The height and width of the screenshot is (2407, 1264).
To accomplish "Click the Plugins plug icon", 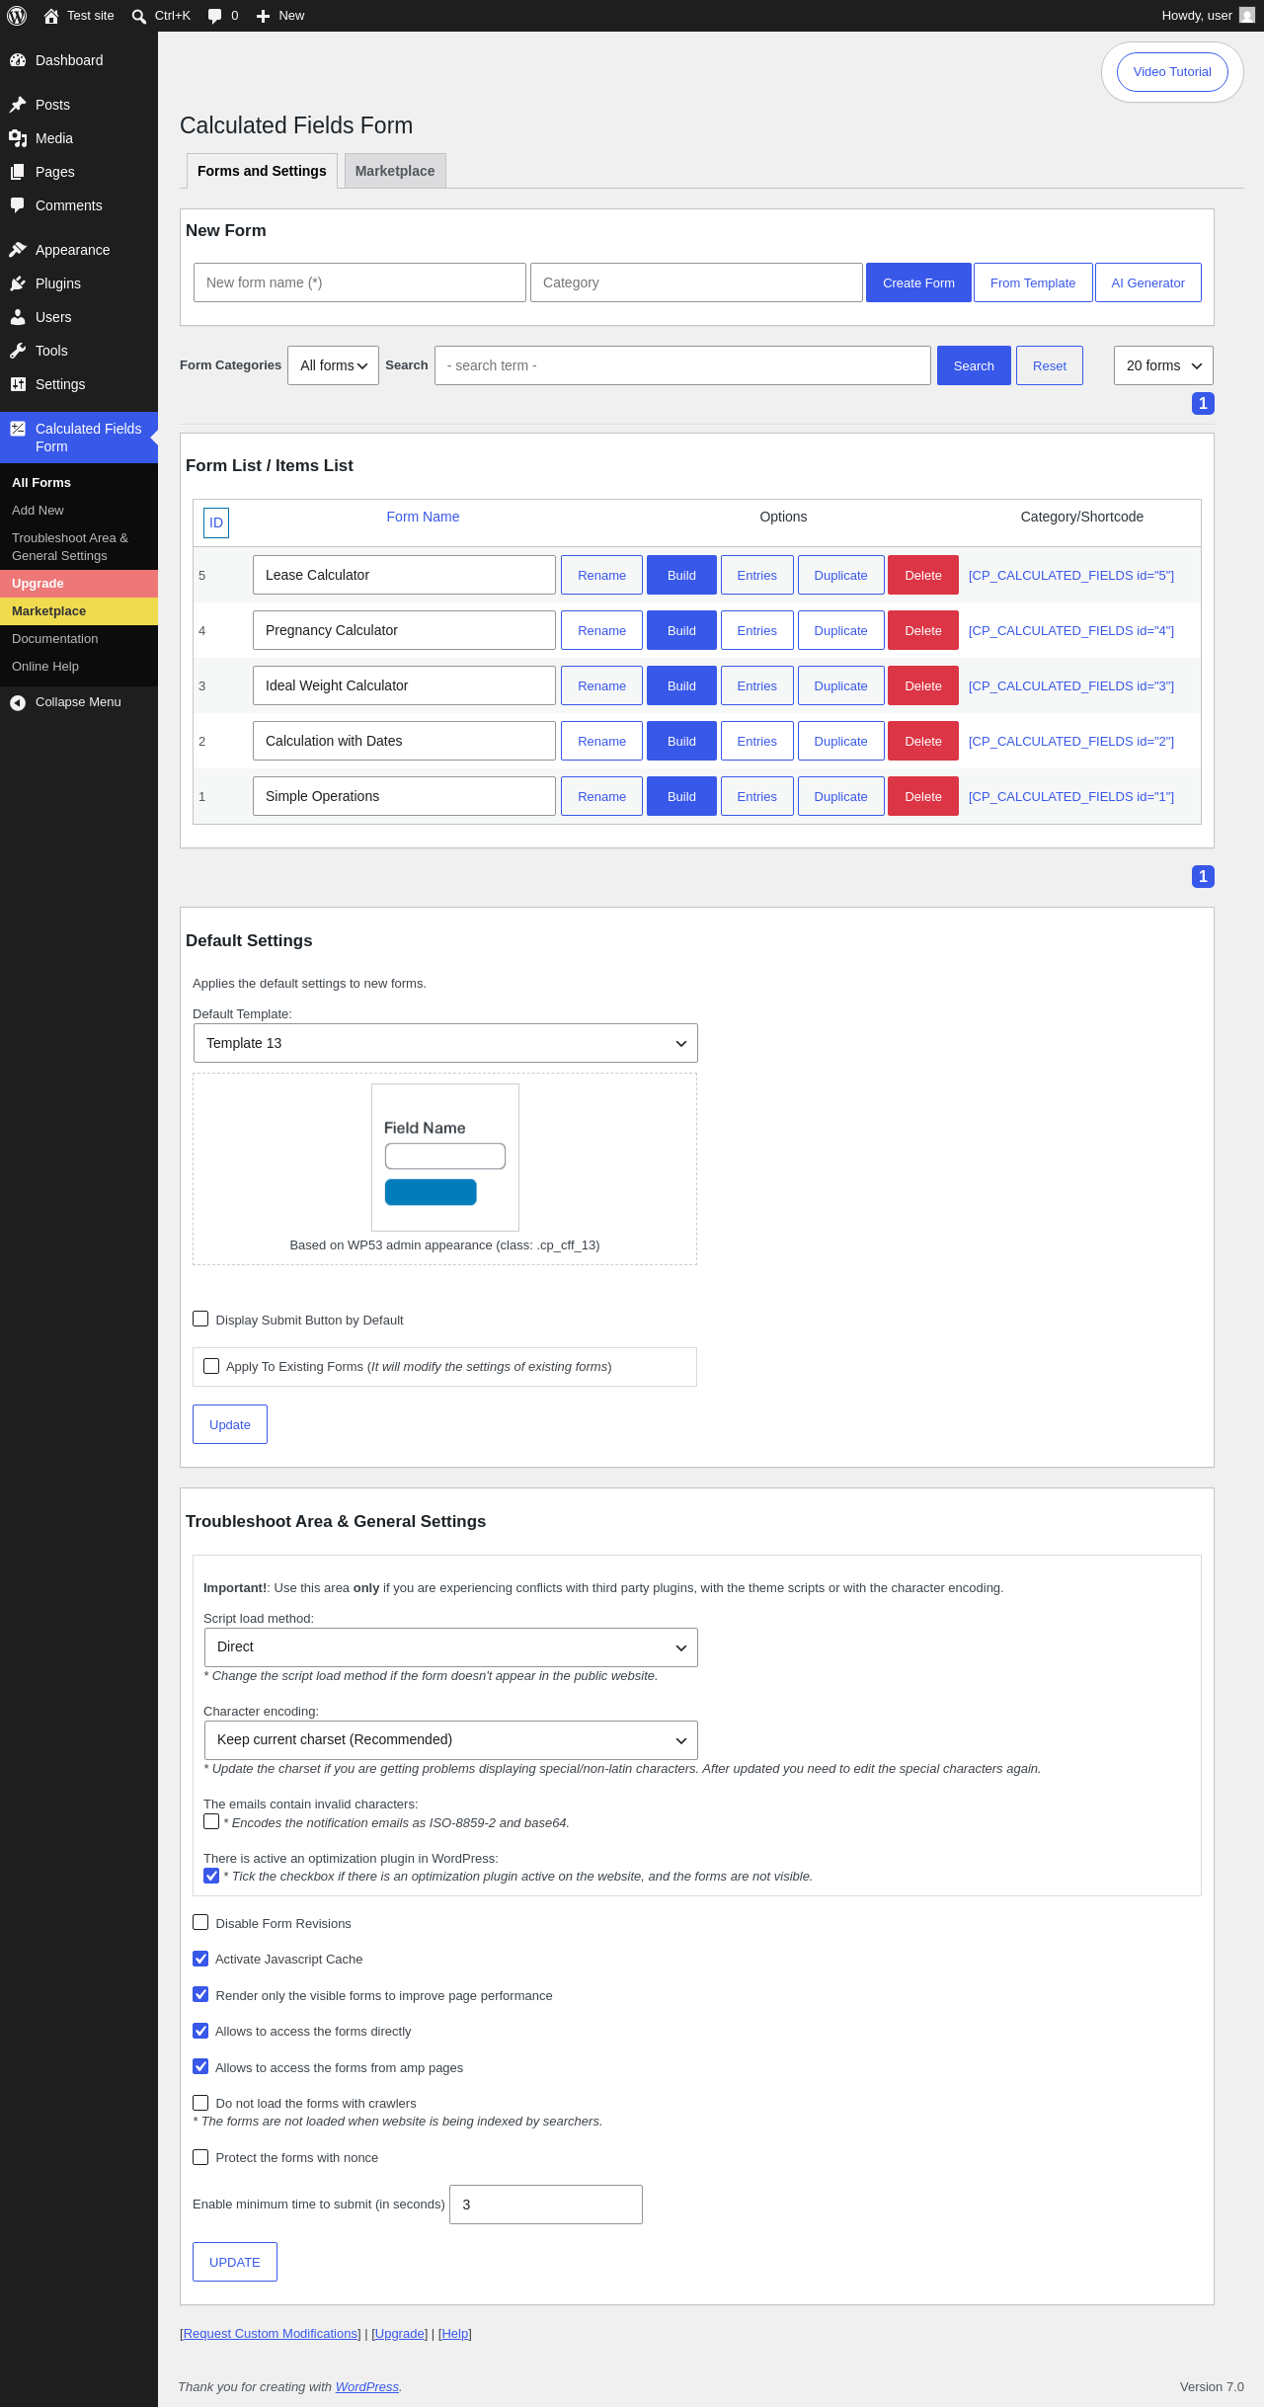I will click(x=18, y=283).
